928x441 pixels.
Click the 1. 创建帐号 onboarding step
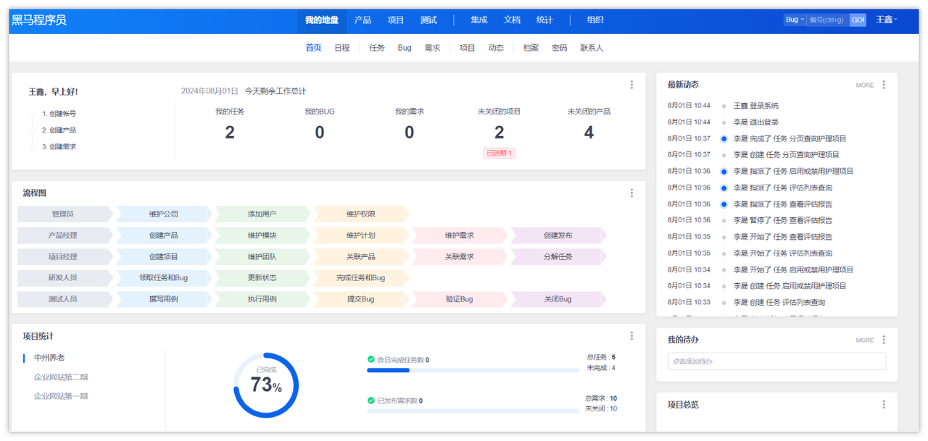59,114
